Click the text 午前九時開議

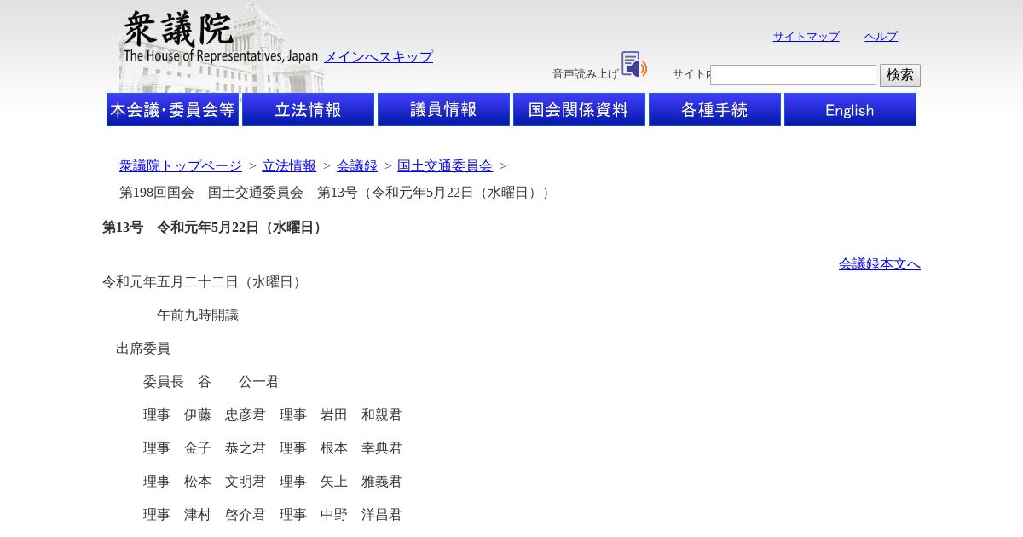[198, 315]
